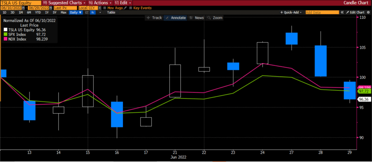This screenshot has width=372, height=162.
Task: Open the Actions dropdown menu
Action: [x=100, y=3]
